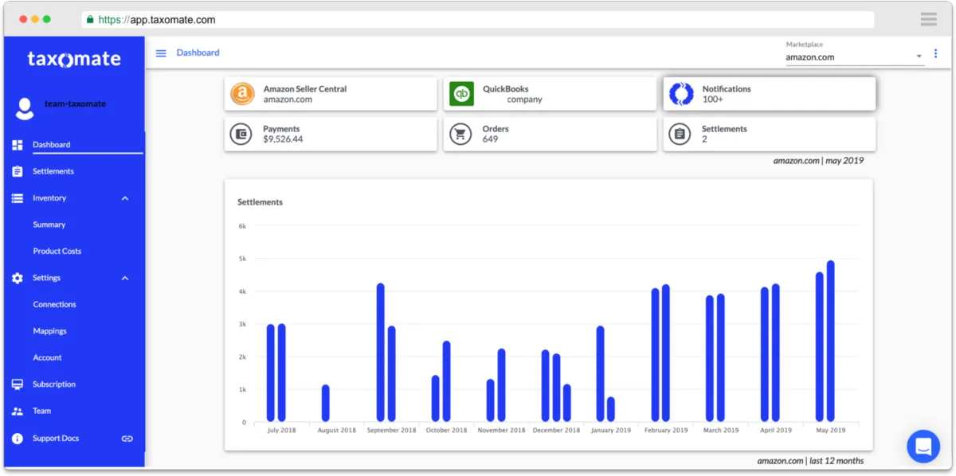Toggle the sidebar with hamburger icon

pos(161,53)
